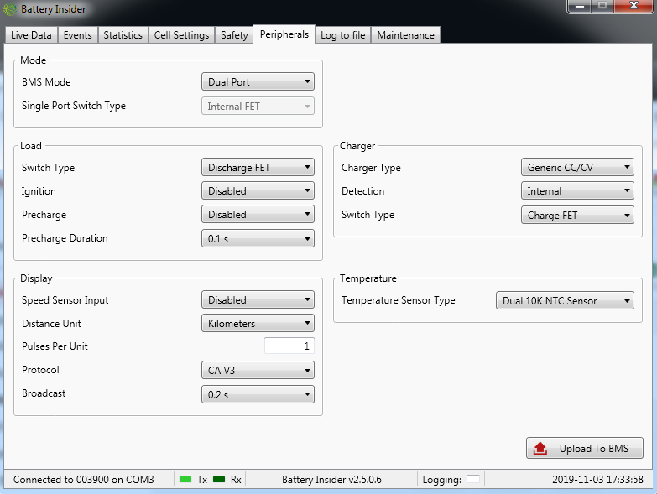Expand the charger Detection dropdown
The height and width of the screenshot is (494, 657).
tap(577, 191)
